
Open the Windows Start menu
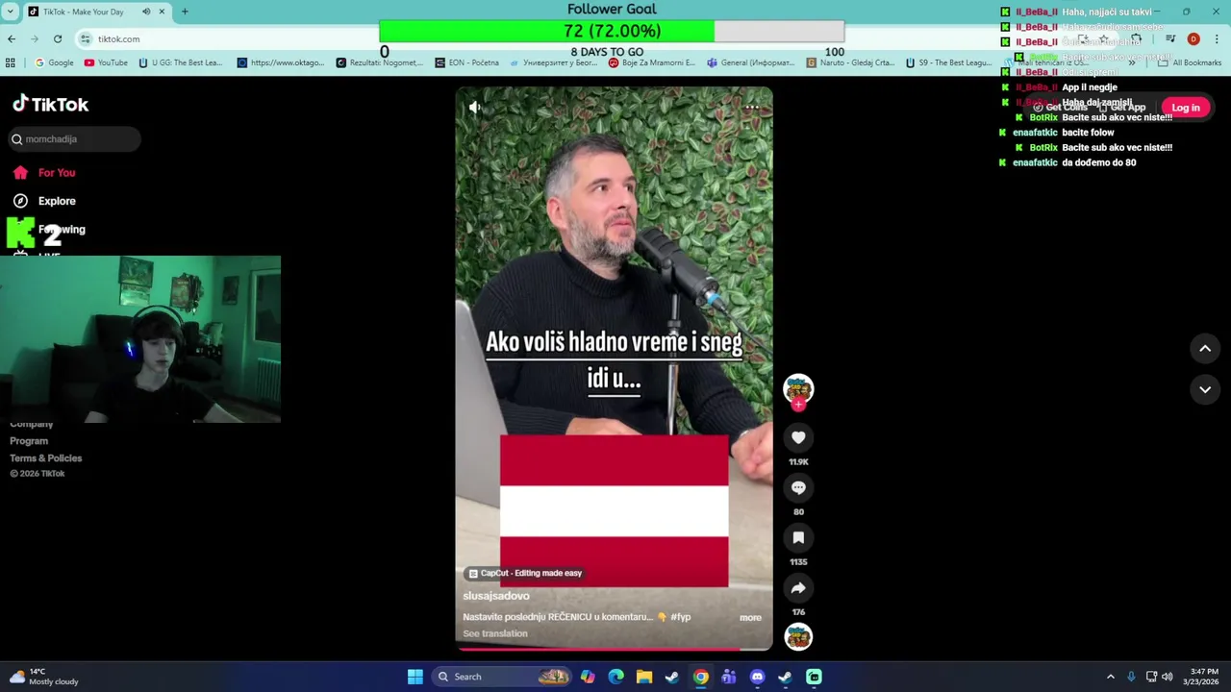click(x=415, y=677)
